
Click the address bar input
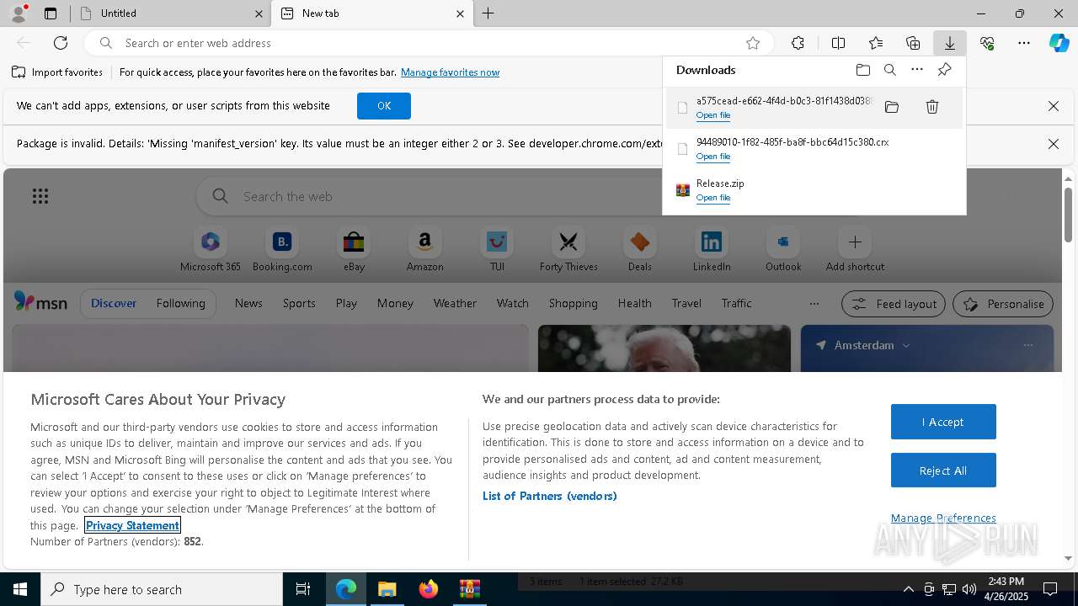[430, 43]
